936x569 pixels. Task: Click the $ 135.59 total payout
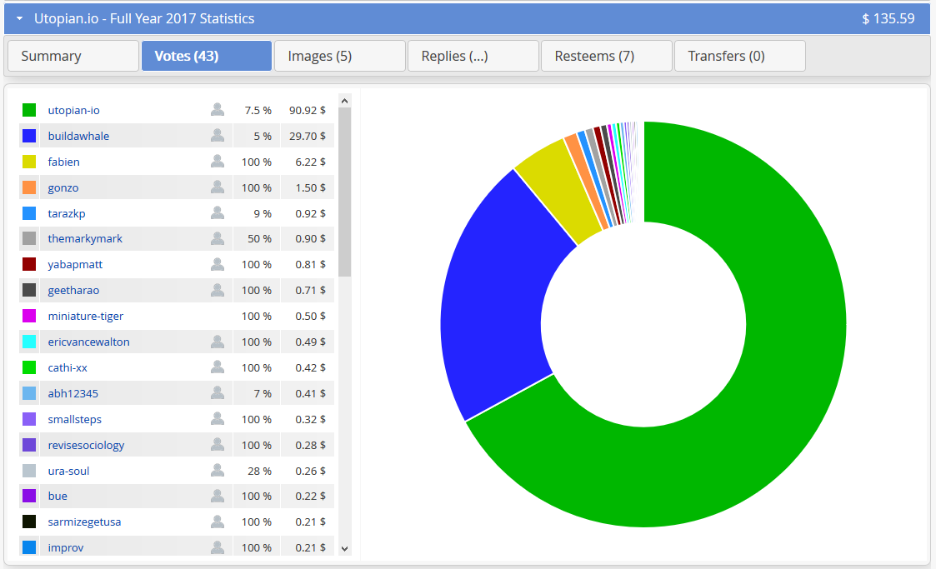pyautogui.click(x=888, y=18)
